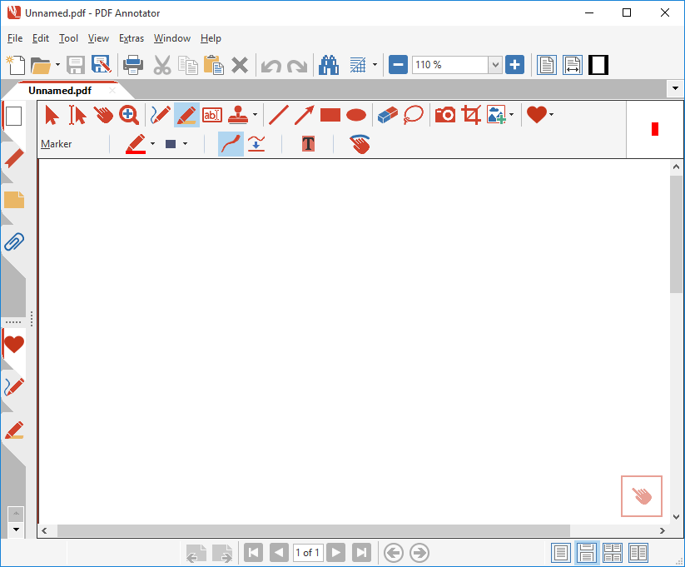Select the Crop document tool
The width and height of the screenshot is (685, 567).
click(470, 115)
